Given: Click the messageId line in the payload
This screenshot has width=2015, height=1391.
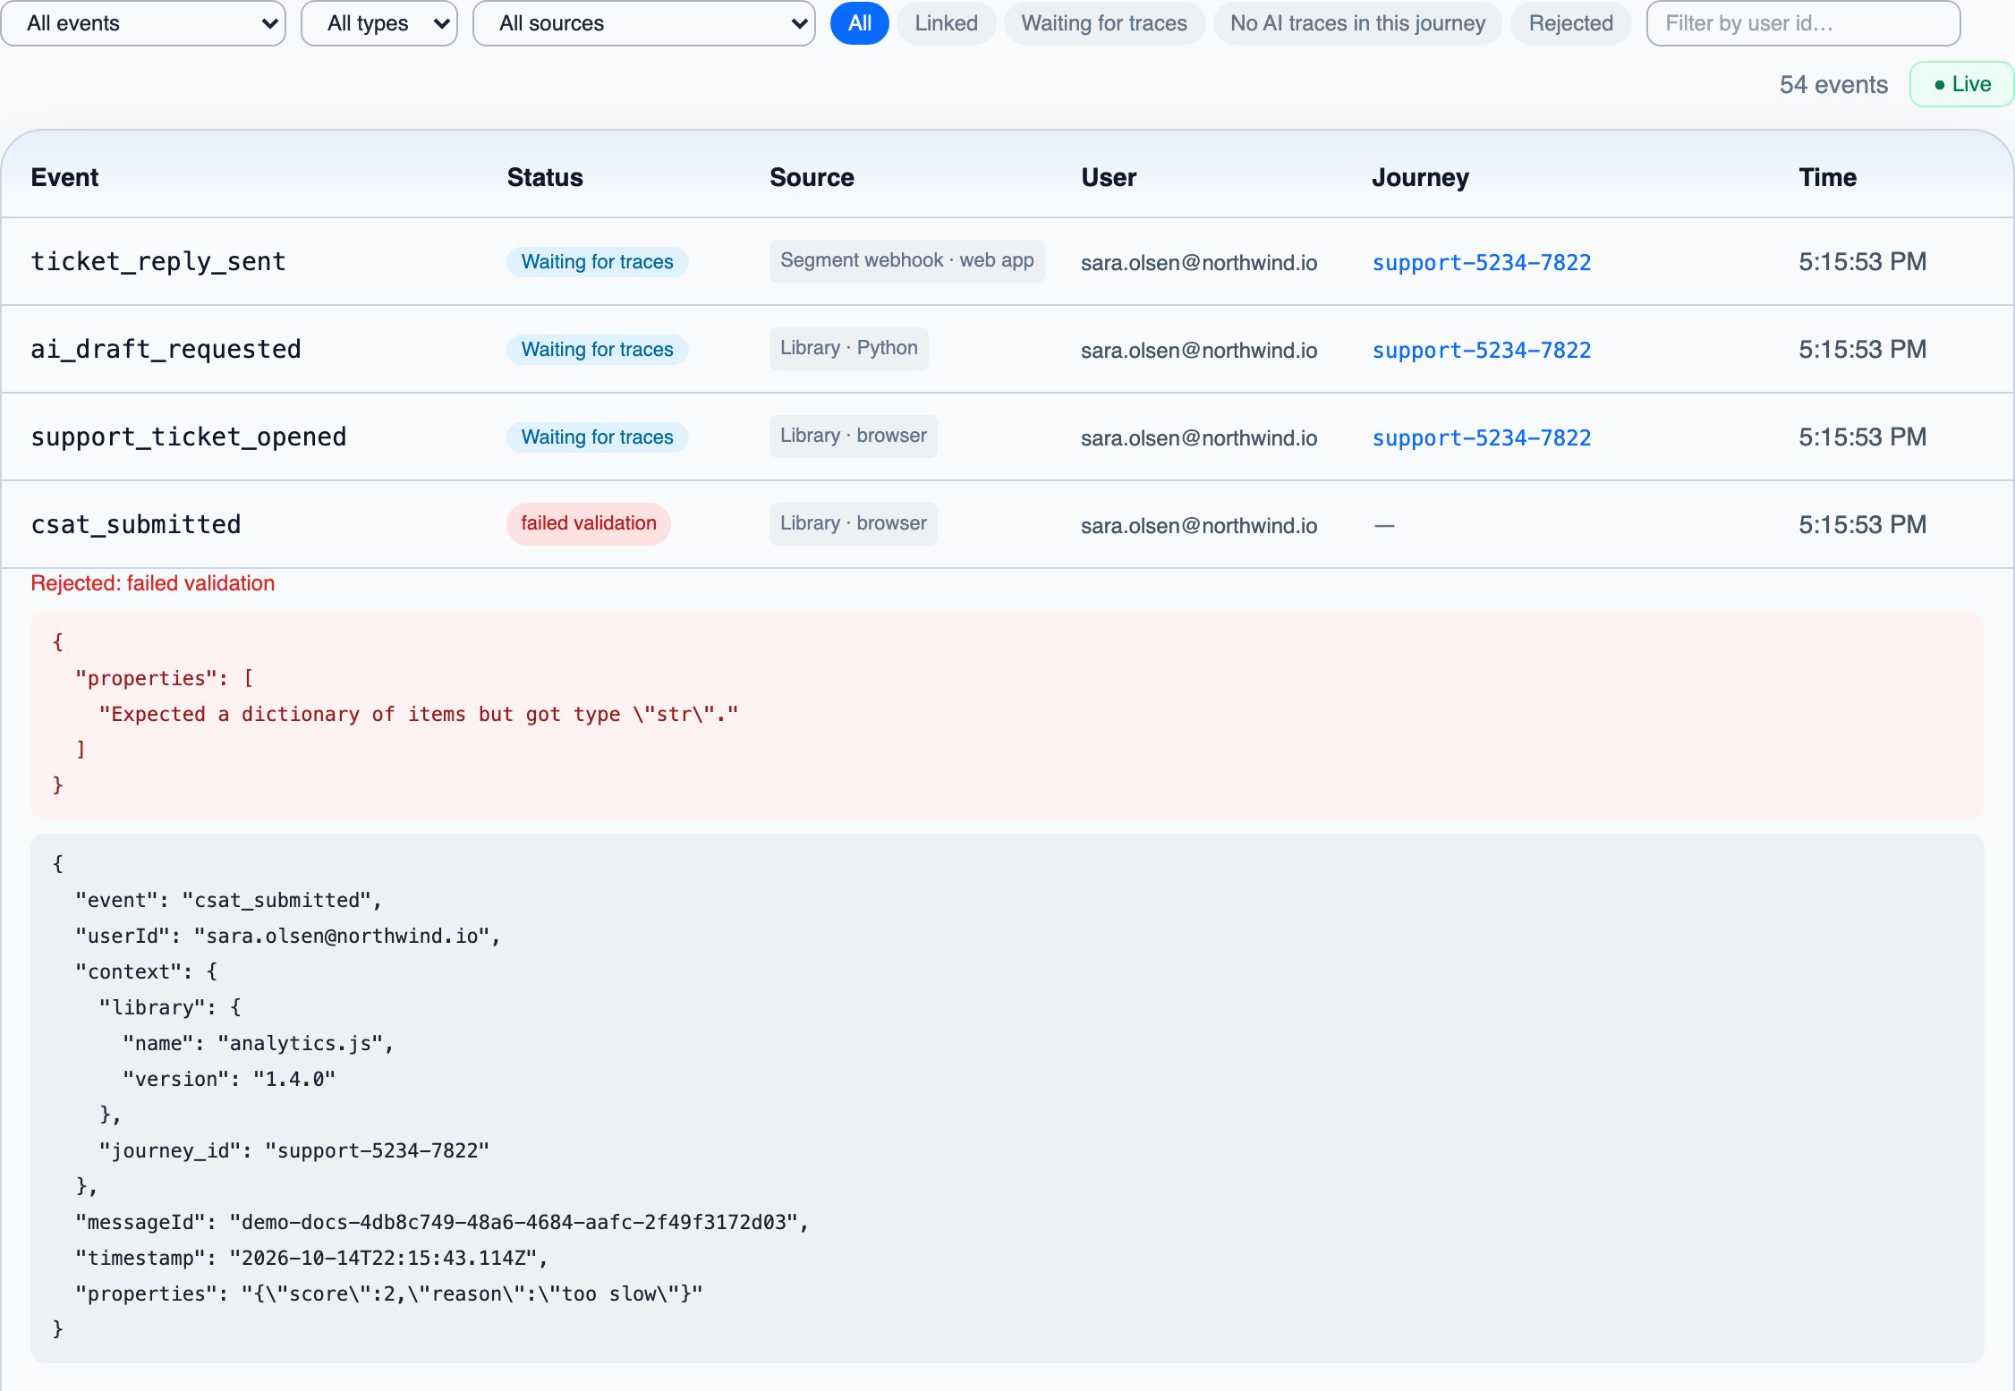Looking at the screenshot, I should pyautogui.click(x=442, y=1222).
